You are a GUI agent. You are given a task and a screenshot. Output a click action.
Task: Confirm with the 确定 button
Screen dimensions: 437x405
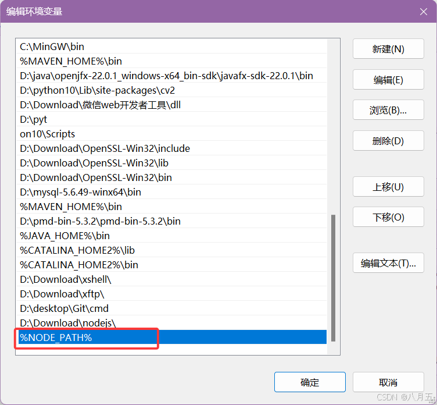pos(310,382)
